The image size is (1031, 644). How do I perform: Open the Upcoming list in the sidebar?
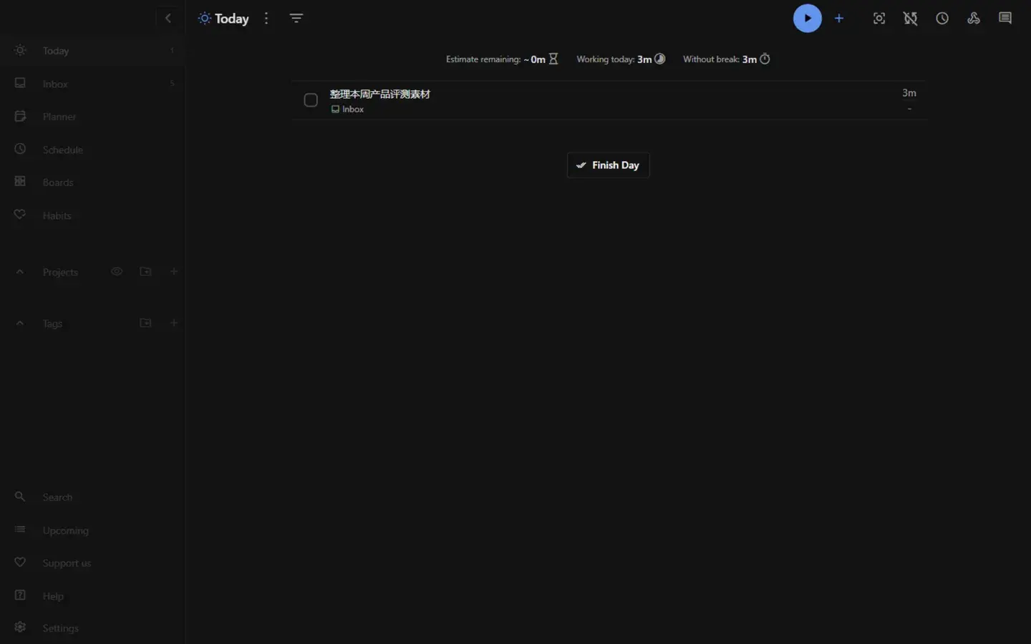pyautogui.click(x=93, y=530)
